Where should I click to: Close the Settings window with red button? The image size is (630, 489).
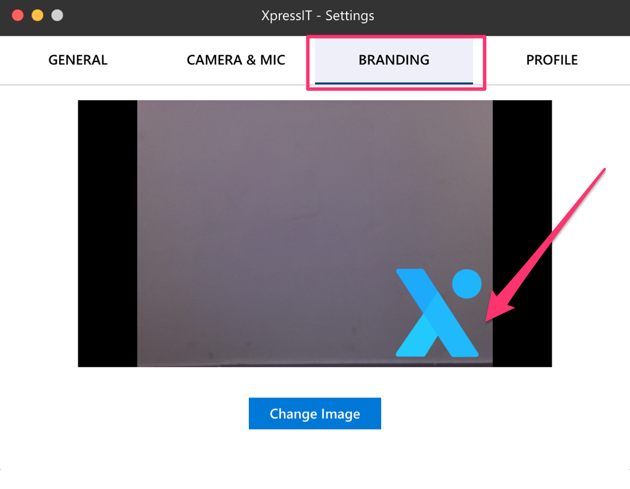pyautogui.click(x=18, y=16)
